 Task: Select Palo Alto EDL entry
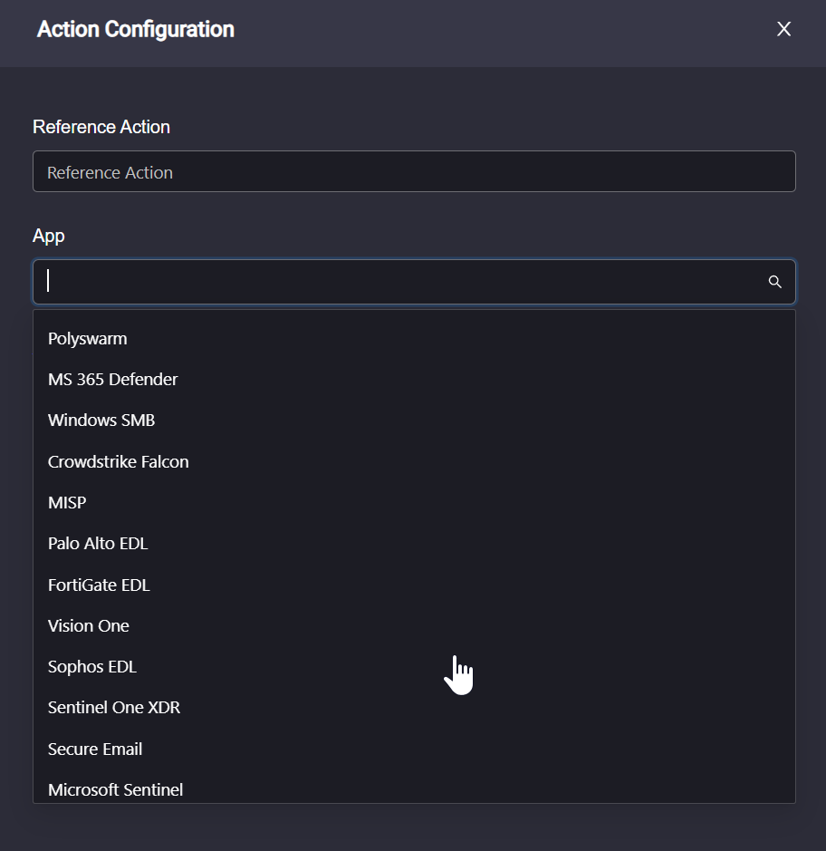(x=414, y=543)
